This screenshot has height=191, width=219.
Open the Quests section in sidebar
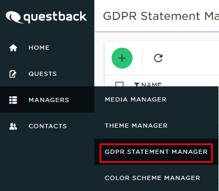point(47,74)
